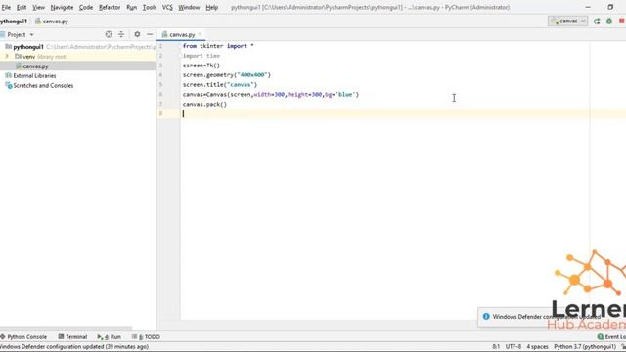
Task: Open the Code menu
Action: coord(85,7)
